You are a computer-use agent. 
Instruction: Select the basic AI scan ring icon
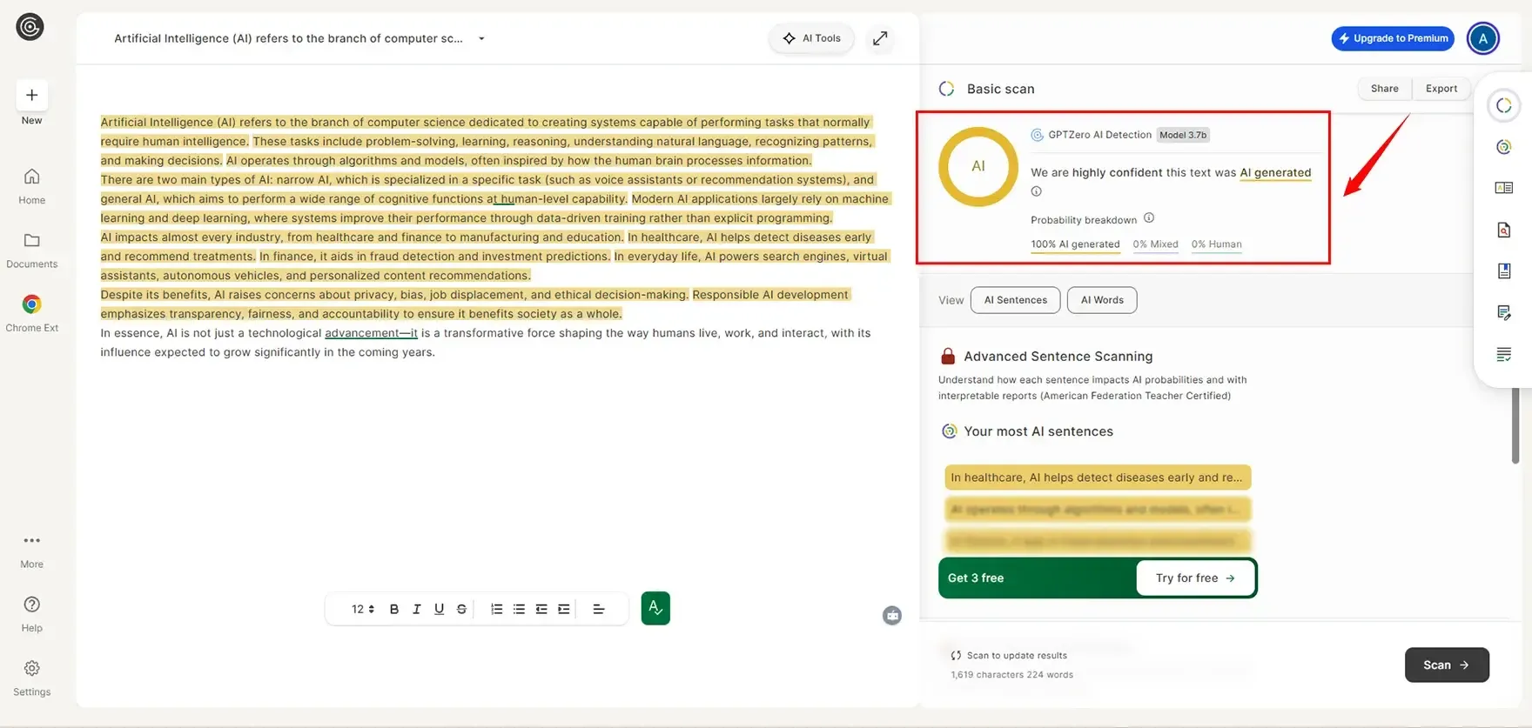pos(1503,106)
